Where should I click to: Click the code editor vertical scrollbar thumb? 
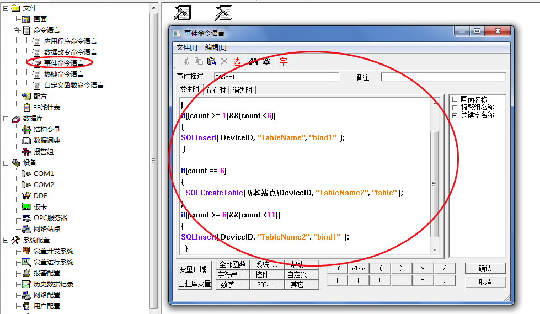click(x=435, y=184)
